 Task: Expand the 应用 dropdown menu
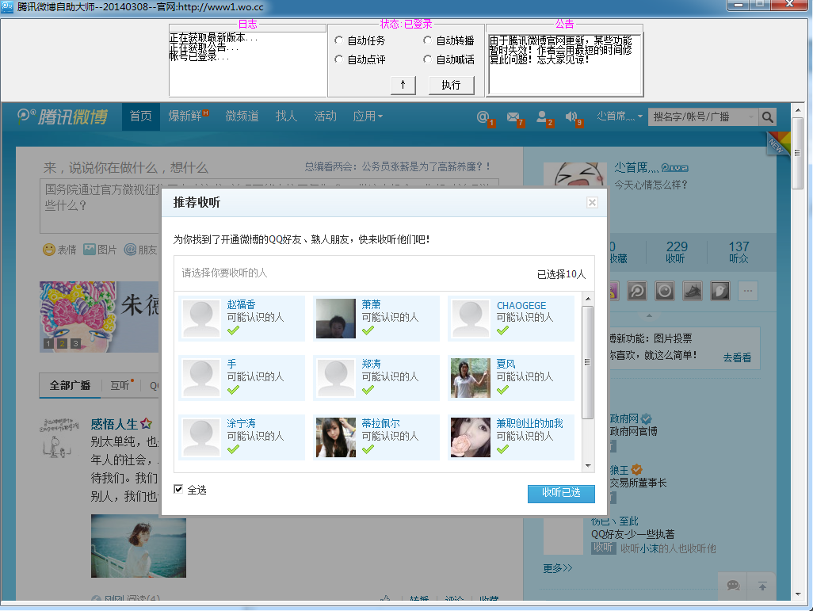[x=368, y=116]
